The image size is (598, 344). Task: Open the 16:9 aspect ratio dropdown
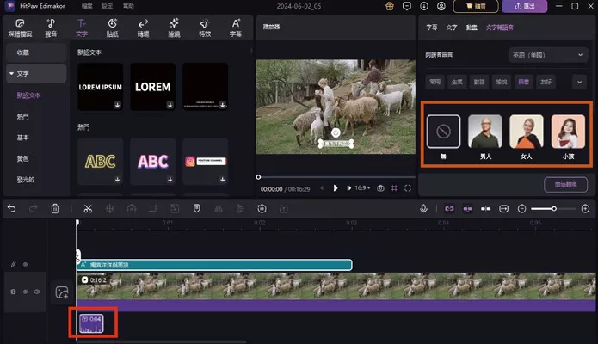pyautogui.click(x=362, y=188)
